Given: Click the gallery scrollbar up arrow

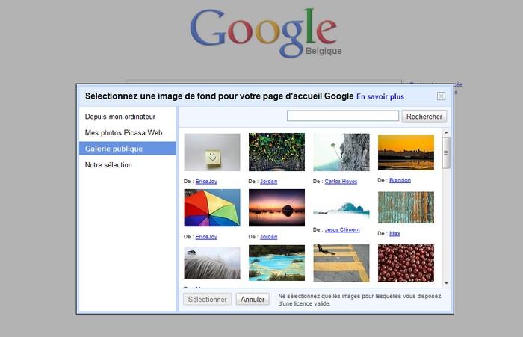Looking at the screenshot, I should pyautogui.click(x=446, y=133).
